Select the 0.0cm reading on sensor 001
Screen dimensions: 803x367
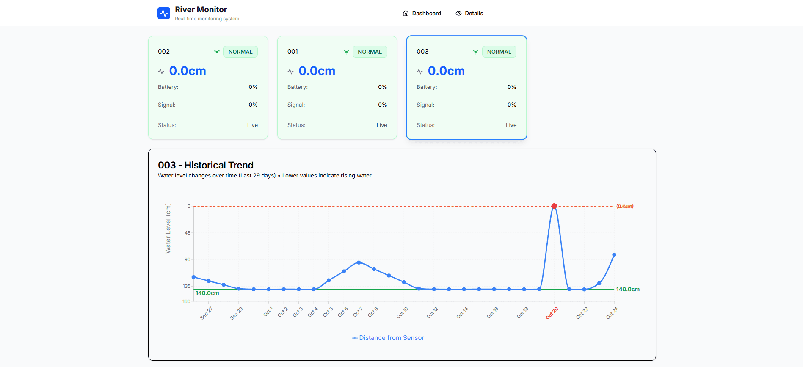317,71
